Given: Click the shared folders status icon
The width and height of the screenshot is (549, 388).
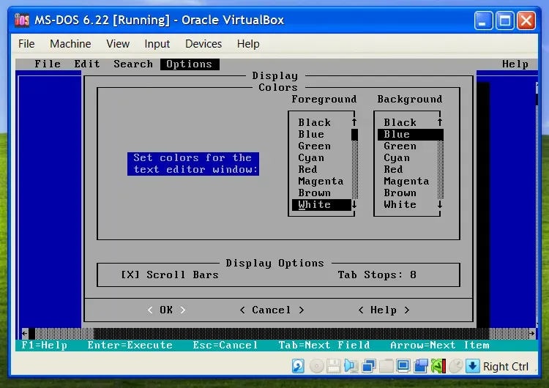Looking at the screenshot, I should click(386, 366).
